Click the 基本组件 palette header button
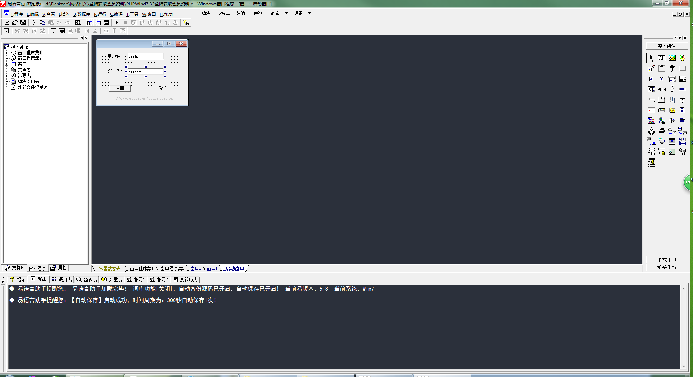Viewport: 693px width, 377px height. click(x=667, y=46)
